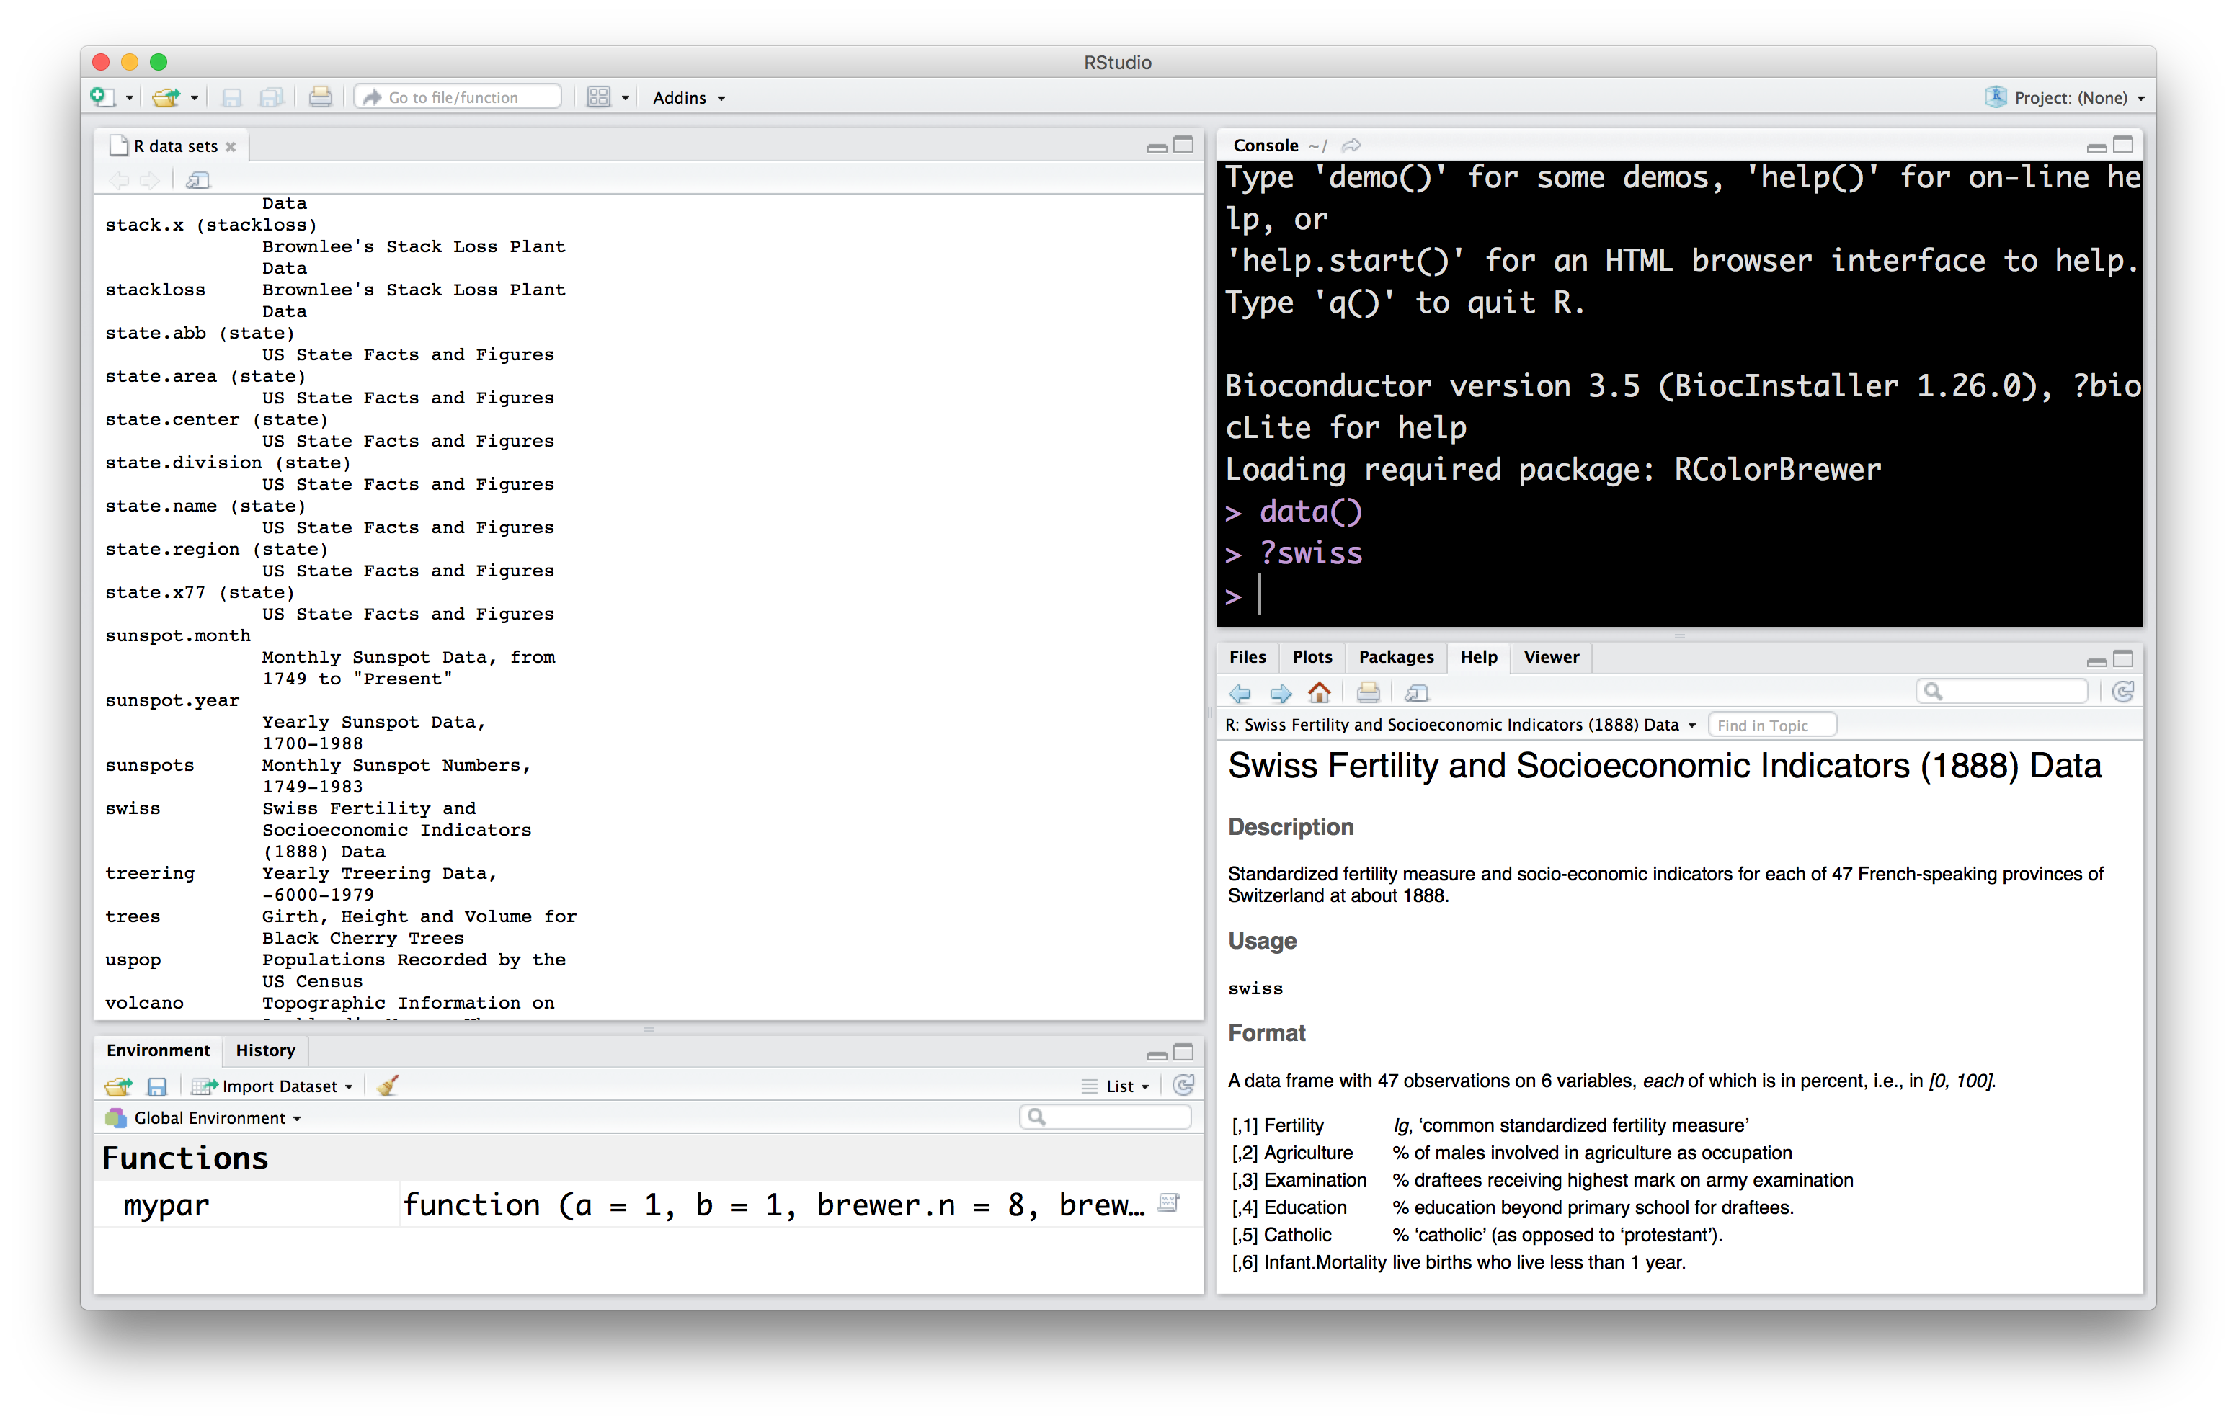Click the Print icon in main toolbar

[x=321, y=97]
